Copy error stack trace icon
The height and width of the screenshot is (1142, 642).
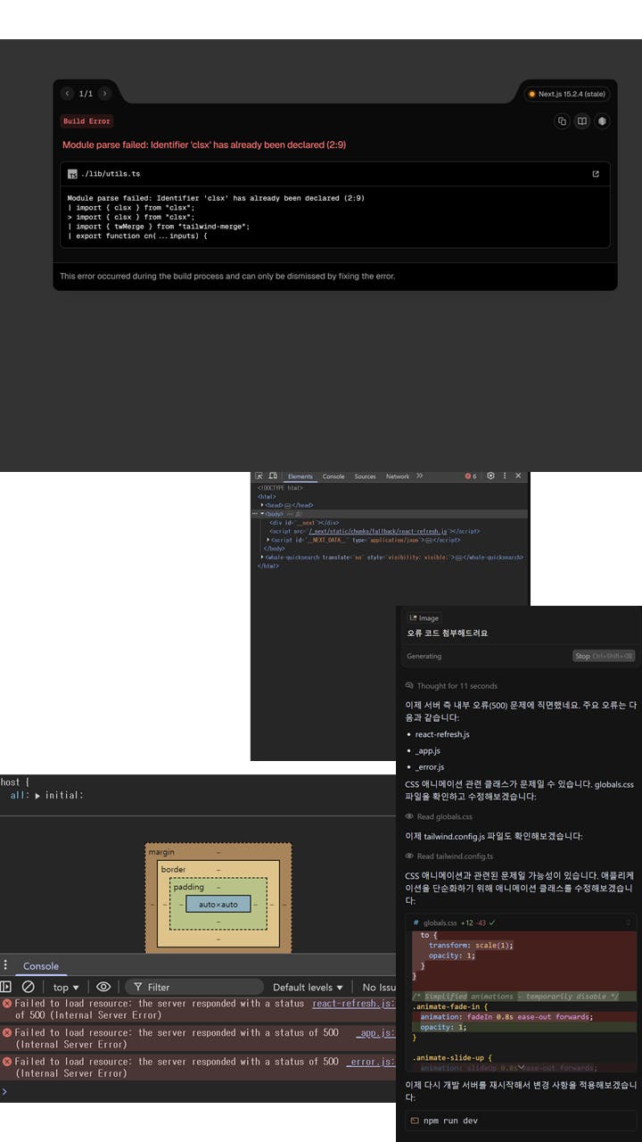[x=562, y=121]
